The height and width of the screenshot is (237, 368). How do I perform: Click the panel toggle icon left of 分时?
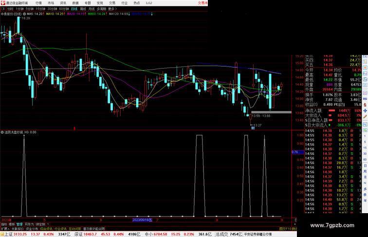click(x=3, y=9)
